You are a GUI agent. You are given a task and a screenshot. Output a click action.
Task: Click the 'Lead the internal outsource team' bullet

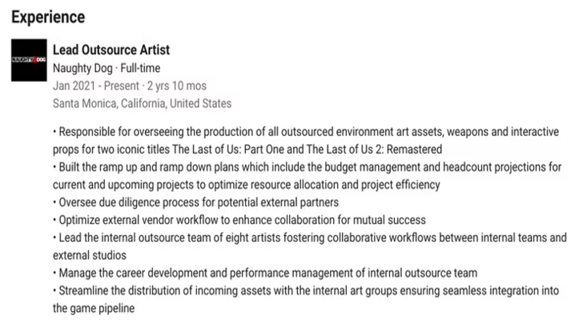click(308, 238)
